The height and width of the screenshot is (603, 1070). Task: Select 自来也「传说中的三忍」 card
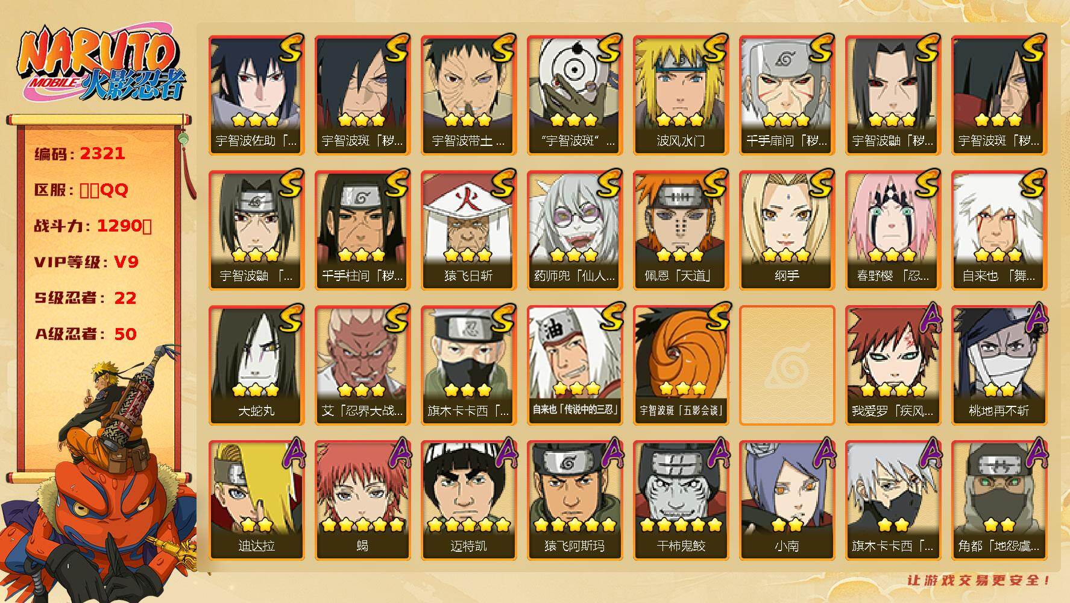click(574, 365)
